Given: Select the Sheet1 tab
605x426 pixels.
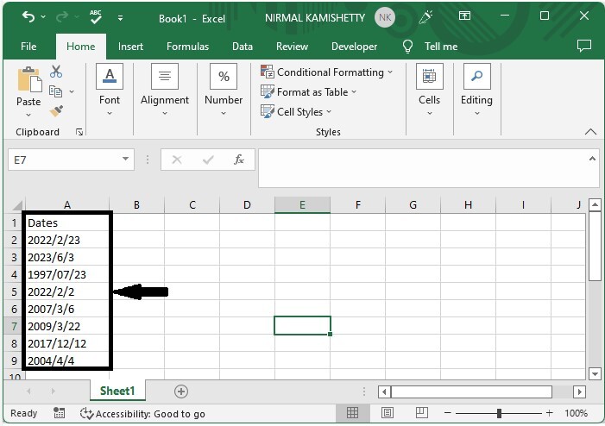Looking at the screenshot, I should tap(117, 391).
